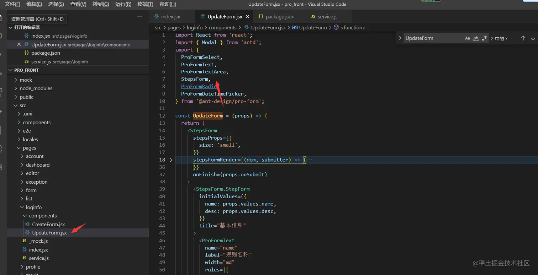Collapse the open editors section (打开的编辑器)
Viewport: 538px width, 275px height.
(x=78, y=27)
